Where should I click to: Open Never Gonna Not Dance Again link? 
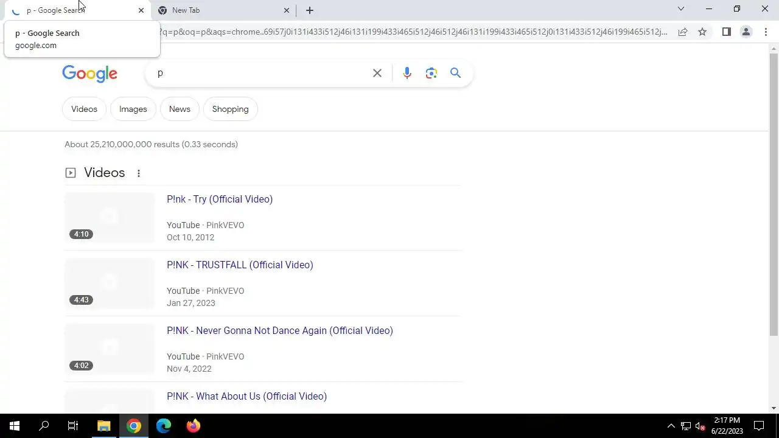pos(280,330)
